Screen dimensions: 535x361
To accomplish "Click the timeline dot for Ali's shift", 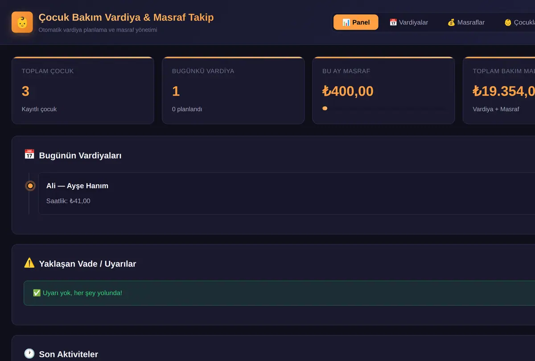I will click(x=30, y=186).
